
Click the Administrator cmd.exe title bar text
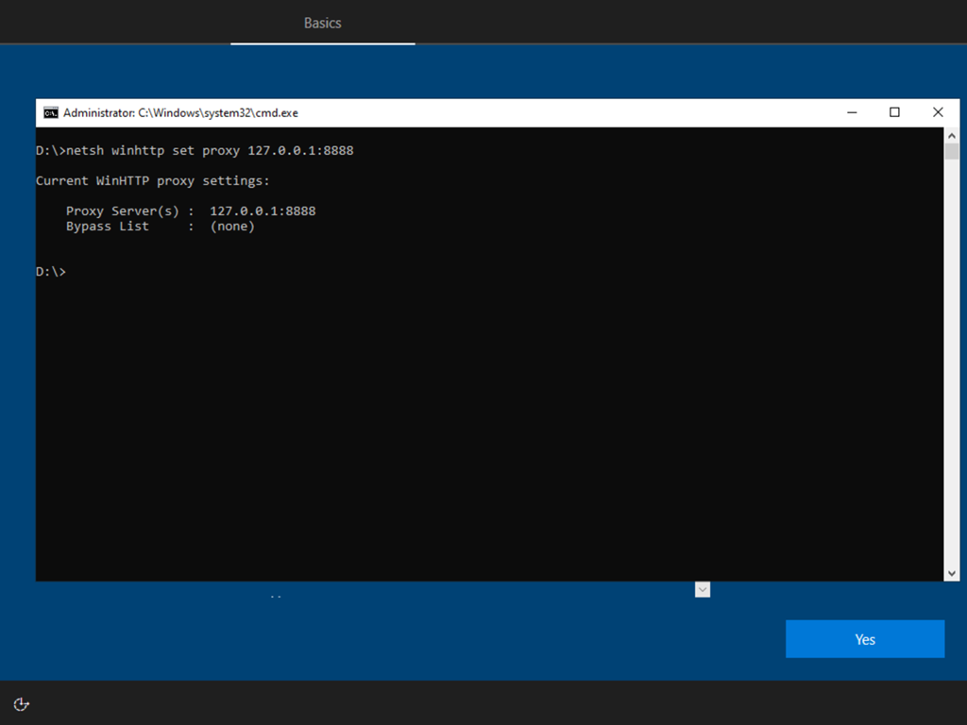point(179,112)
